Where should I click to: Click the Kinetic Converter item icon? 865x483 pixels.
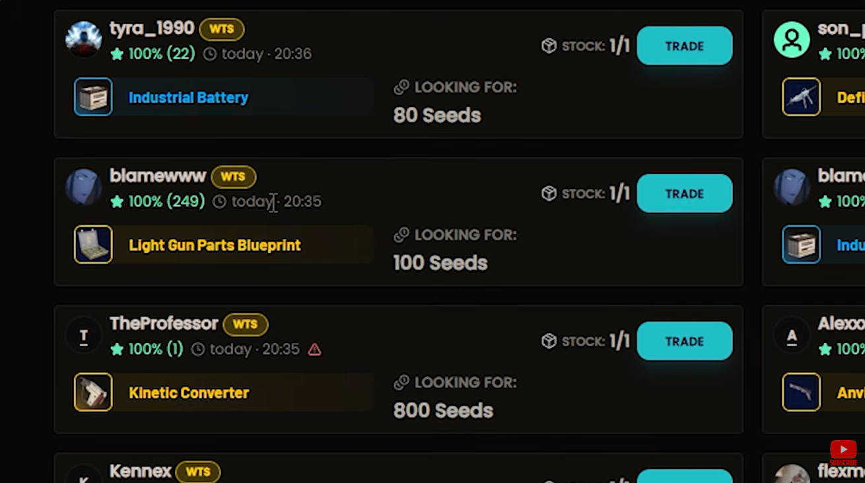pyautogui.click(x=93, y=392)
